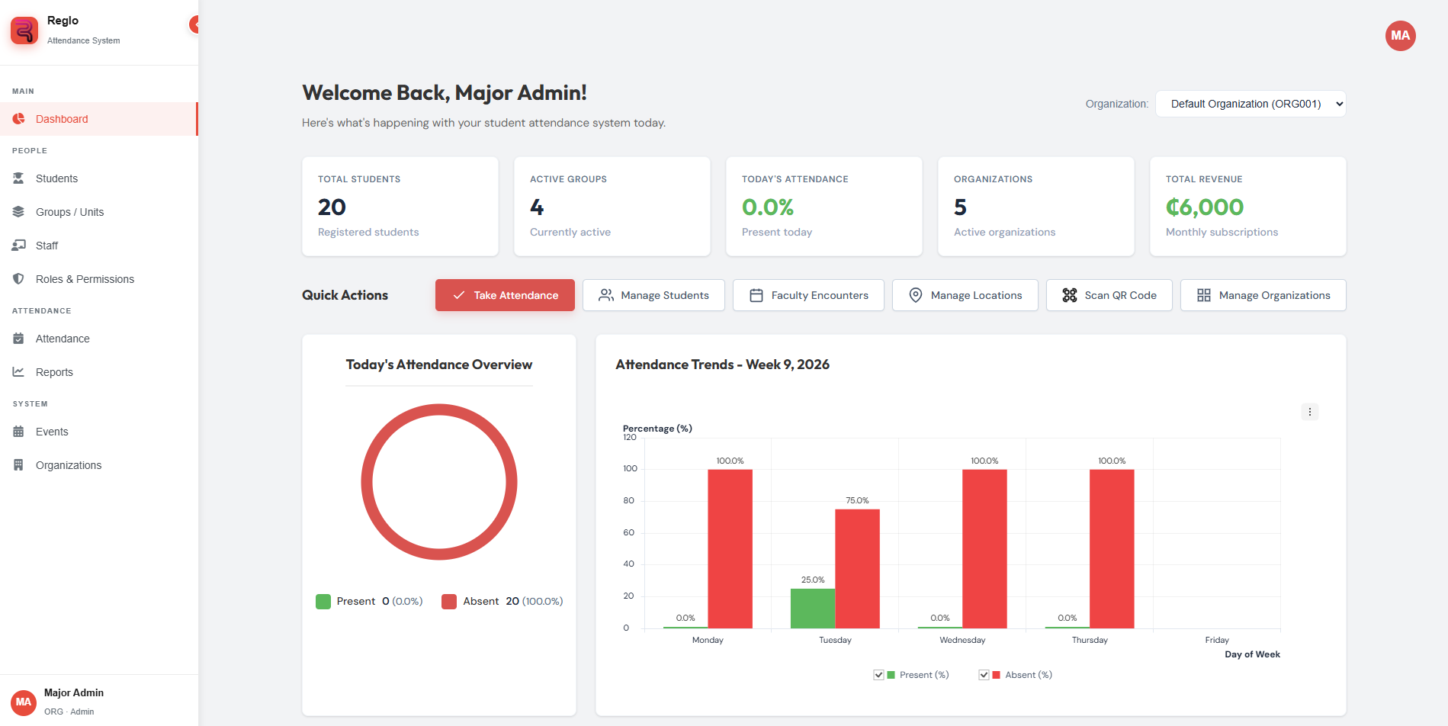Click the checkmark icon in Take Attendance

tap(459, 295)
